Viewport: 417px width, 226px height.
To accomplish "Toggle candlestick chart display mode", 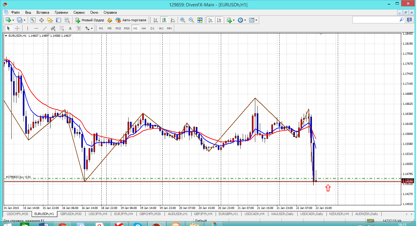I will 164,20.
